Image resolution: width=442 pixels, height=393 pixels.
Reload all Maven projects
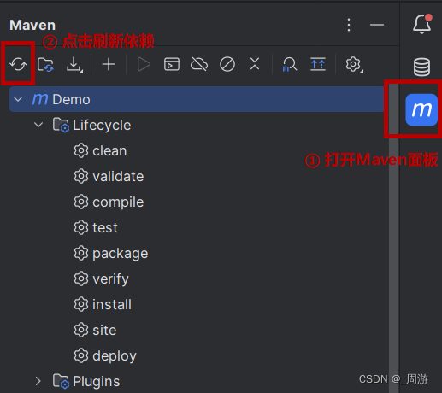click(x=18, y=64)
